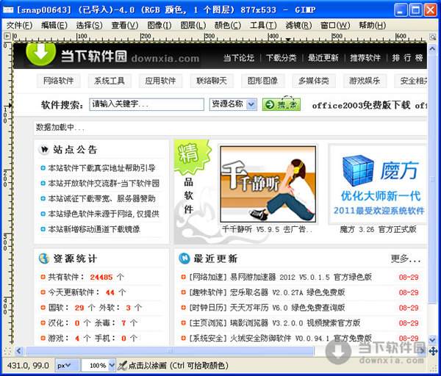Viewport: 441px width, 376px height.
Task: Click the zoom percentage field showing 100%
Action: pos(96,366)
